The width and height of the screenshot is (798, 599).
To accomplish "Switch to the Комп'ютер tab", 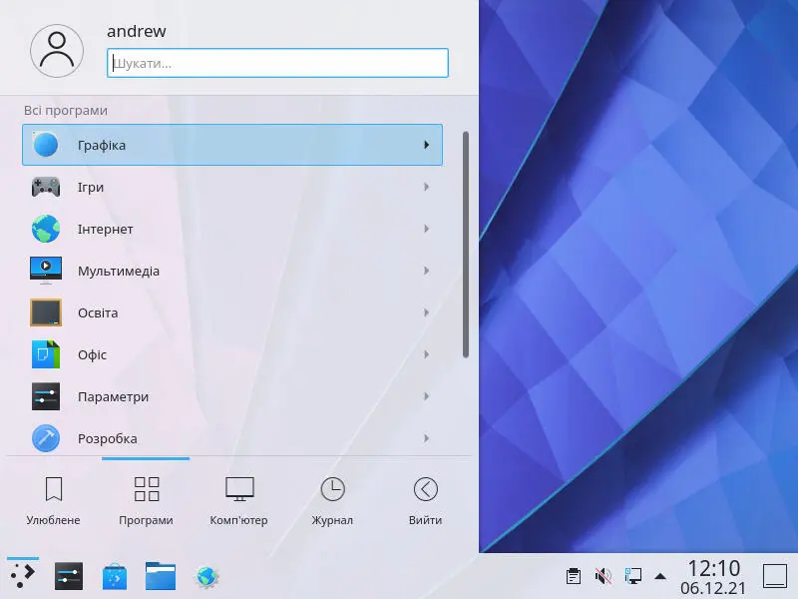I will pos(238,501).
